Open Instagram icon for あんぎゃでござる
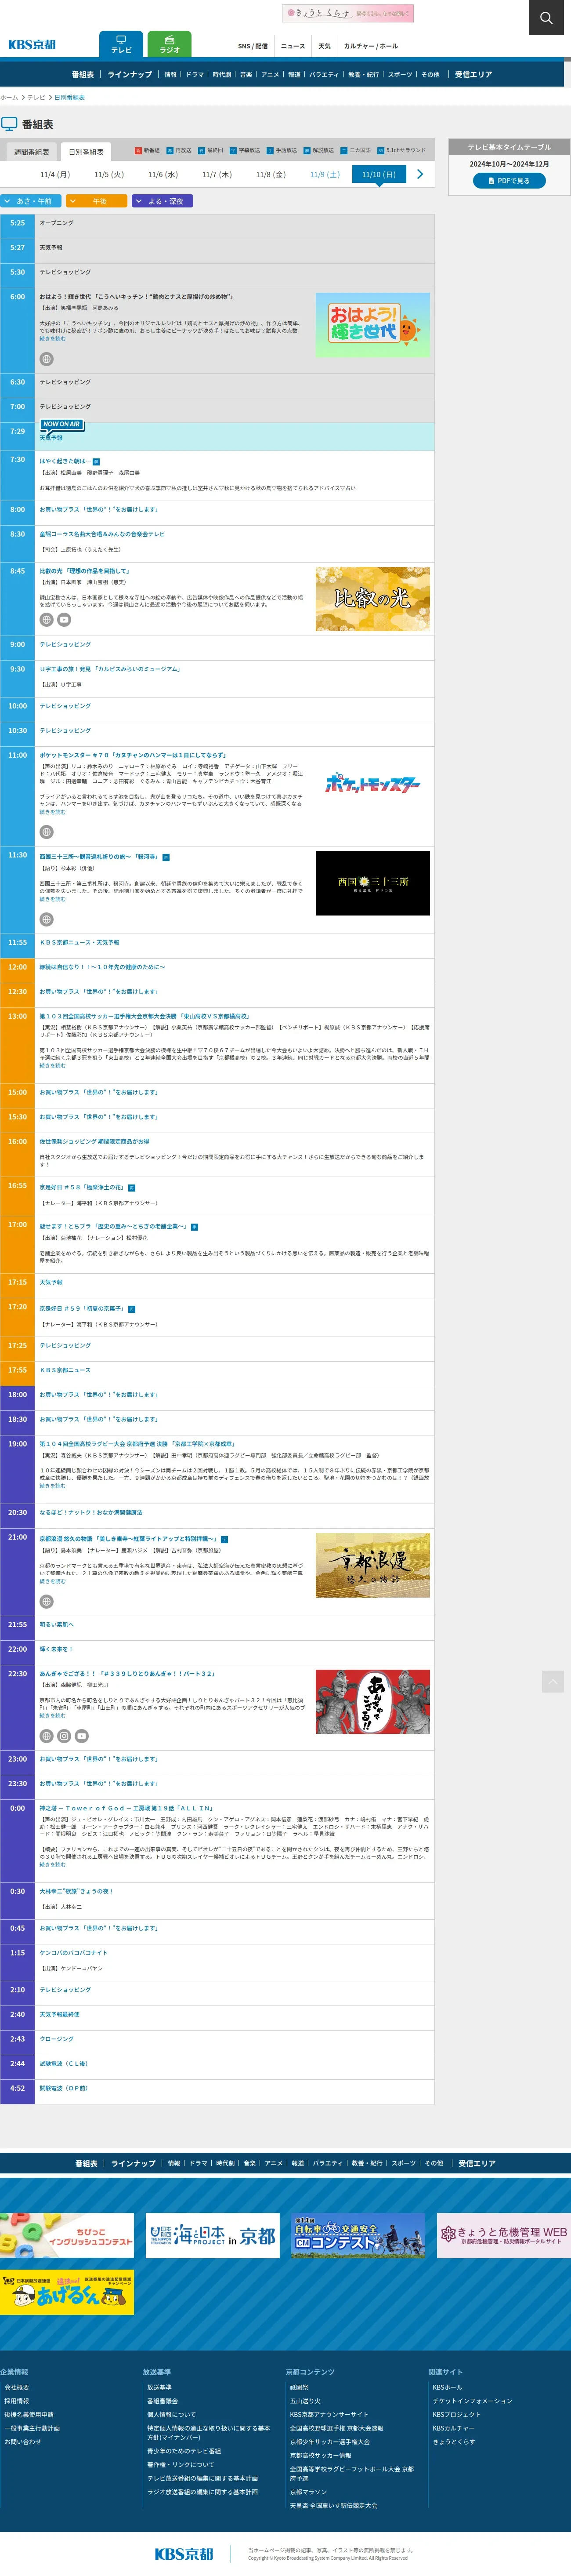This screenshot has height=2576, width=571. (x=64, y=1736)
